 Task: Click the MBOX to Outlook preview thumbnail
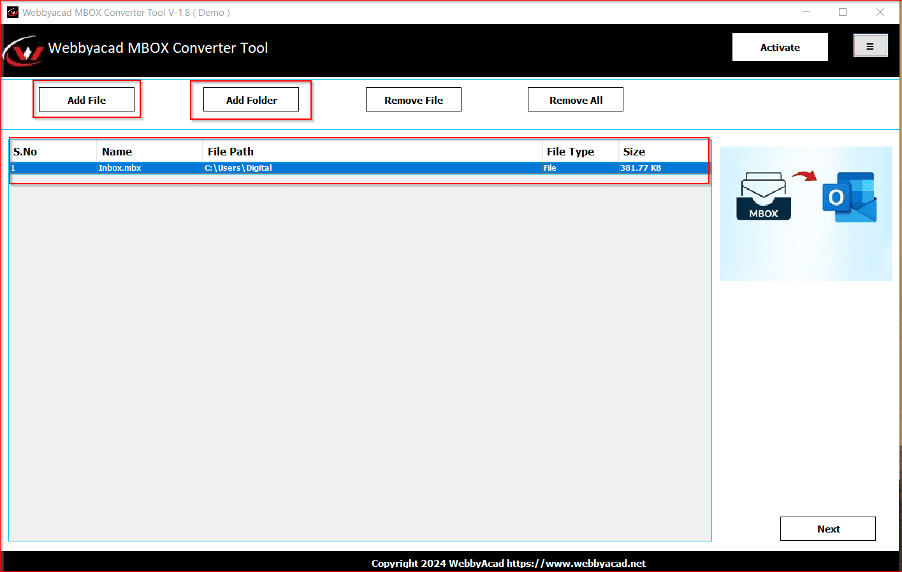[x=806, y=213]
